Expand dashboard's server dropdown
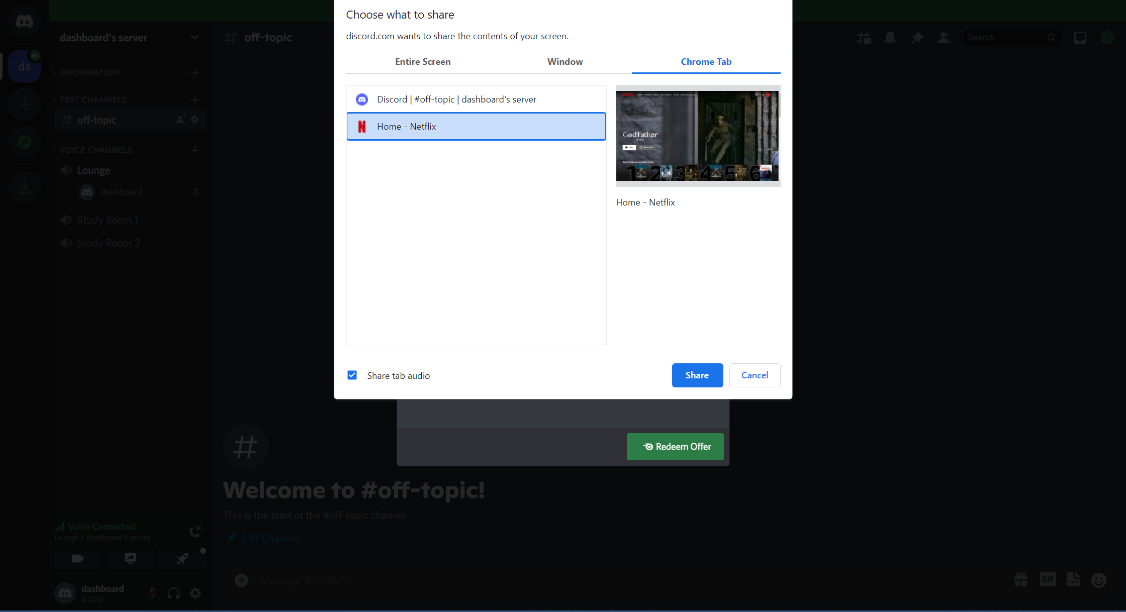 coord(195,36)
